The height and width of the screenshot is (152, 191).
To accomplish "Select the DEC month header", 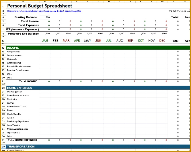I will (162, 41).
